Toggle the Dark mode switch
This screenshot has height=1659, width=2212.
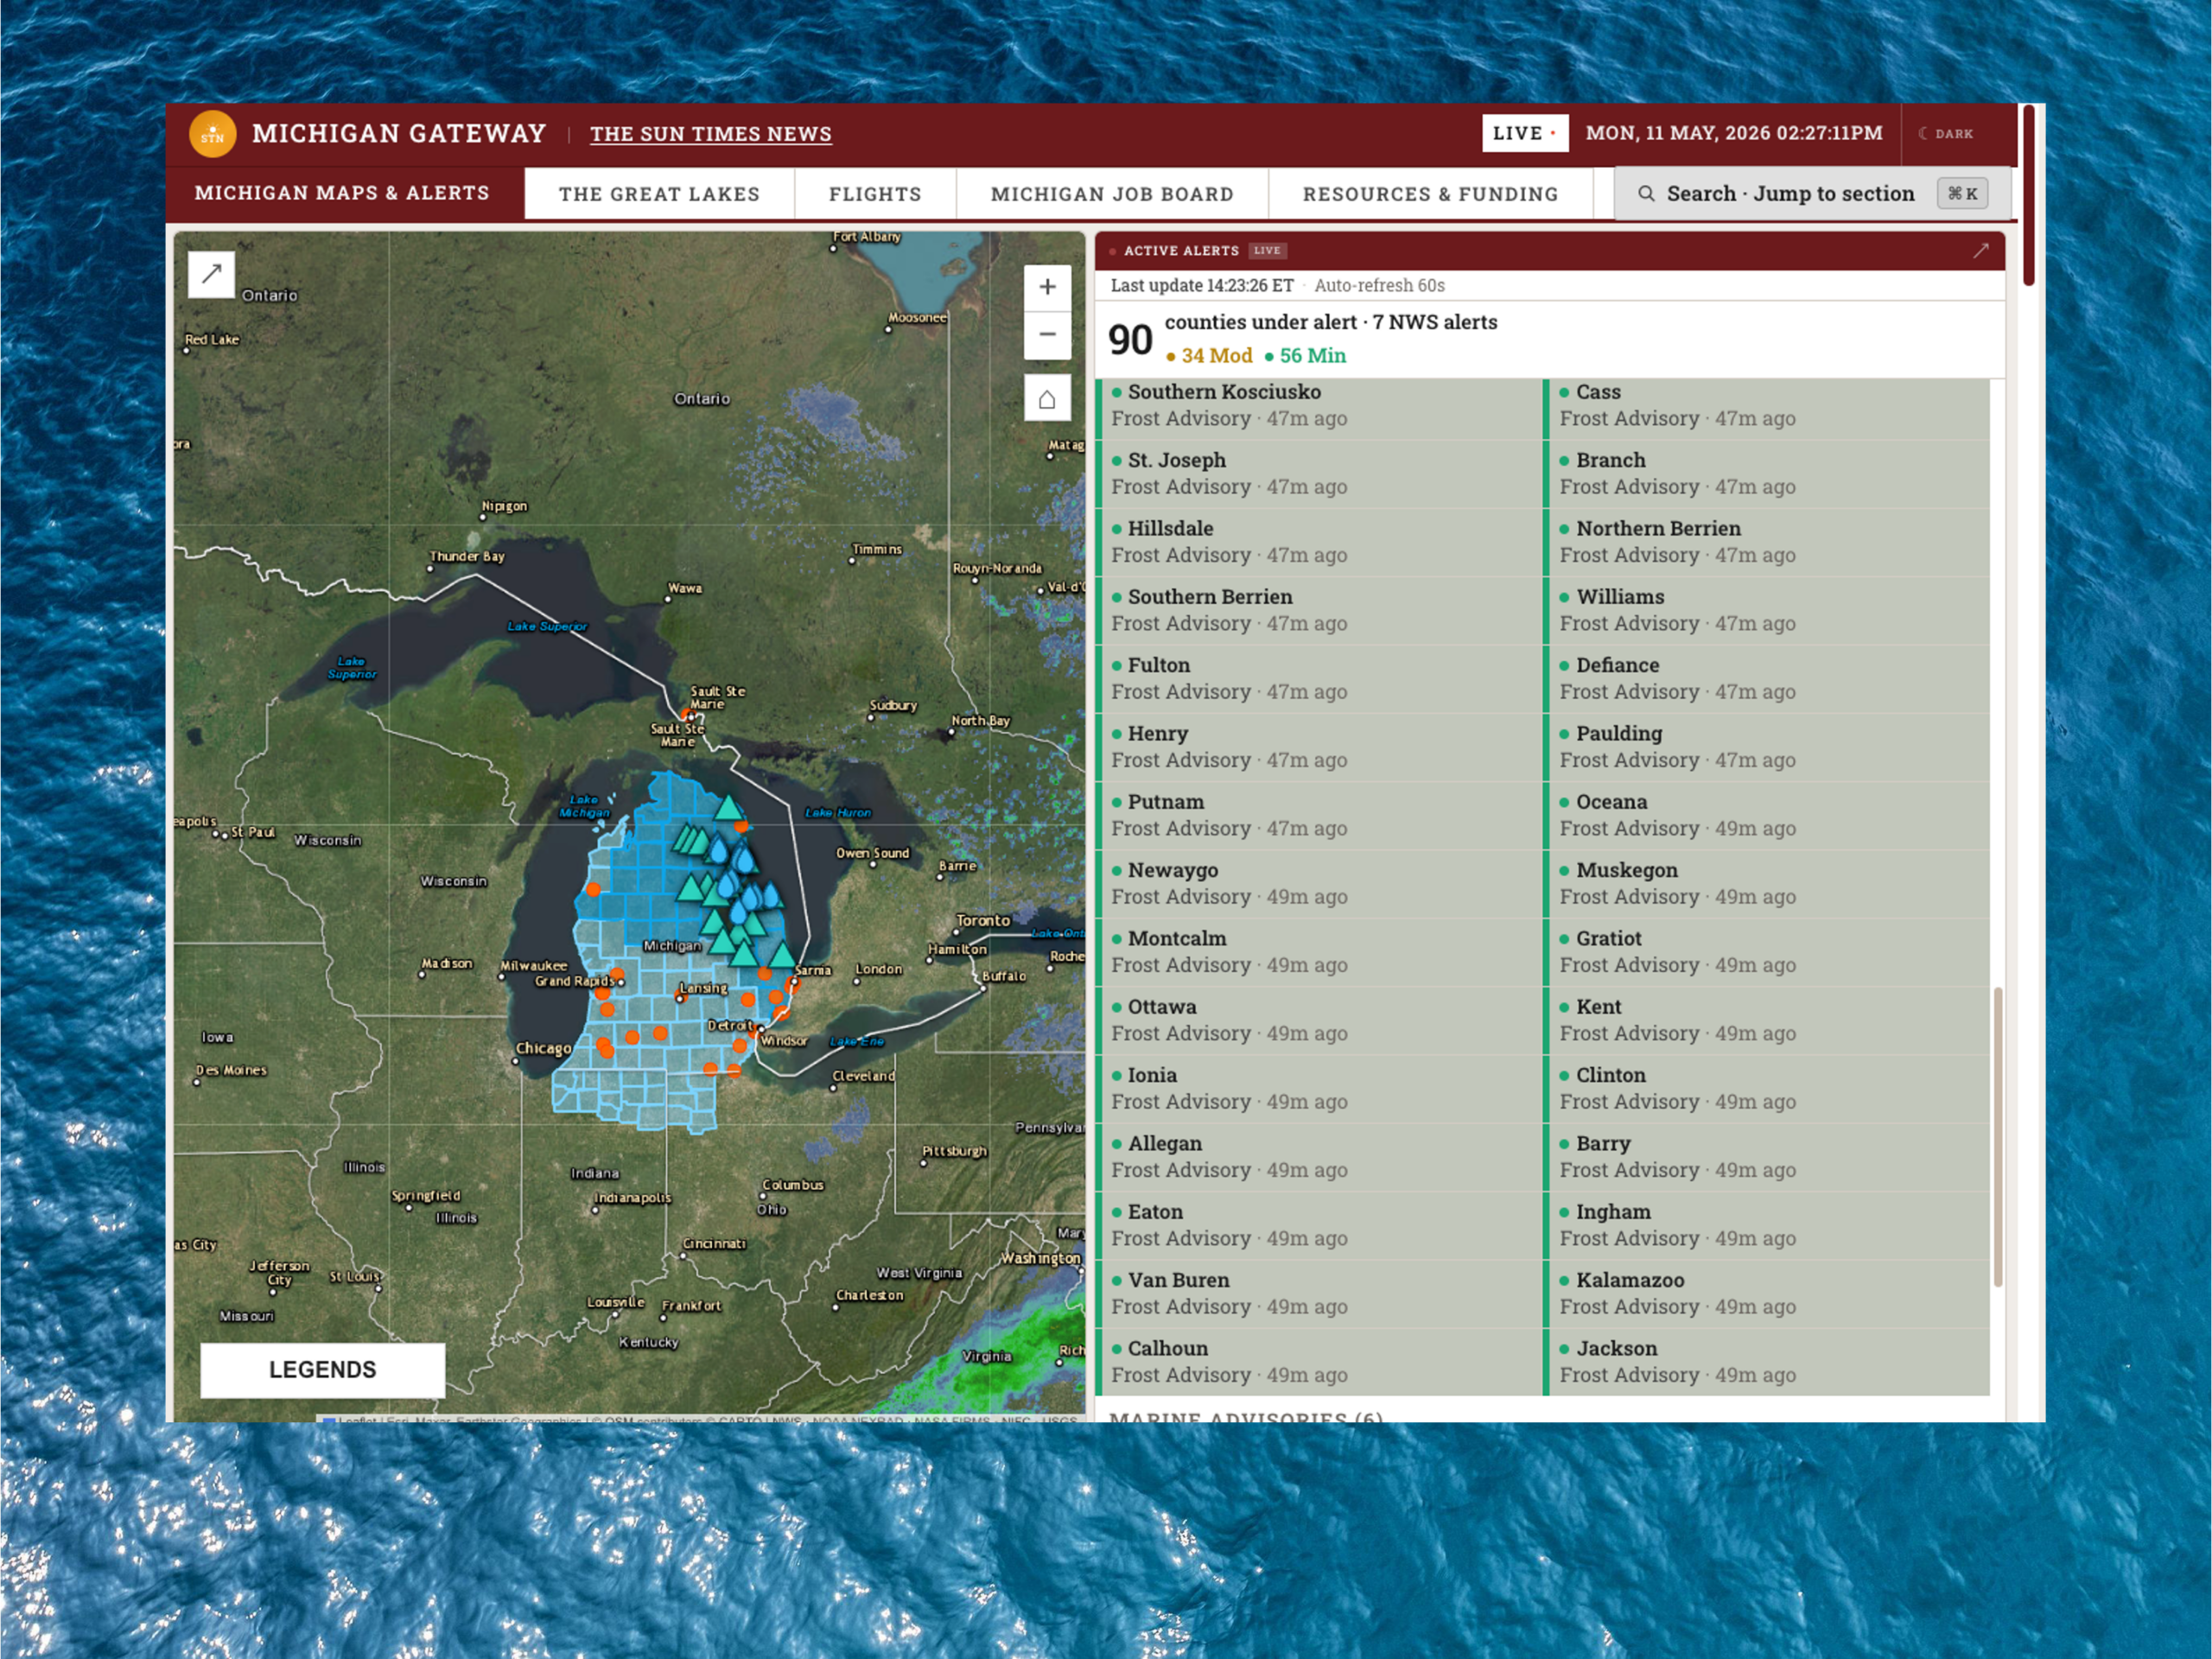[x=1946, y=133]
